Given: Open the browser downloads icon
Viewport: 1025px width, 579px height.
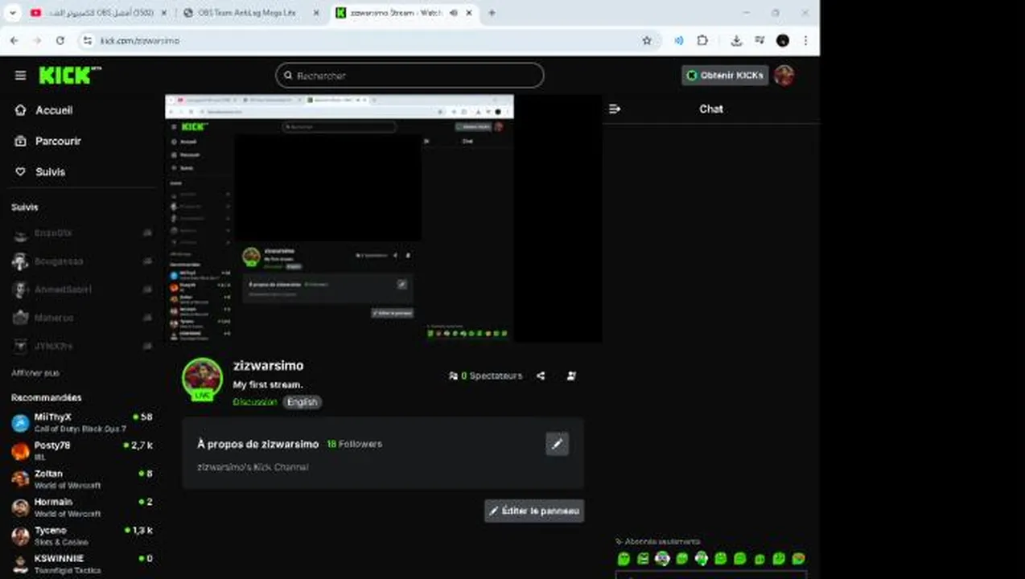Looking at the screenshot, I should click(736, 40).
